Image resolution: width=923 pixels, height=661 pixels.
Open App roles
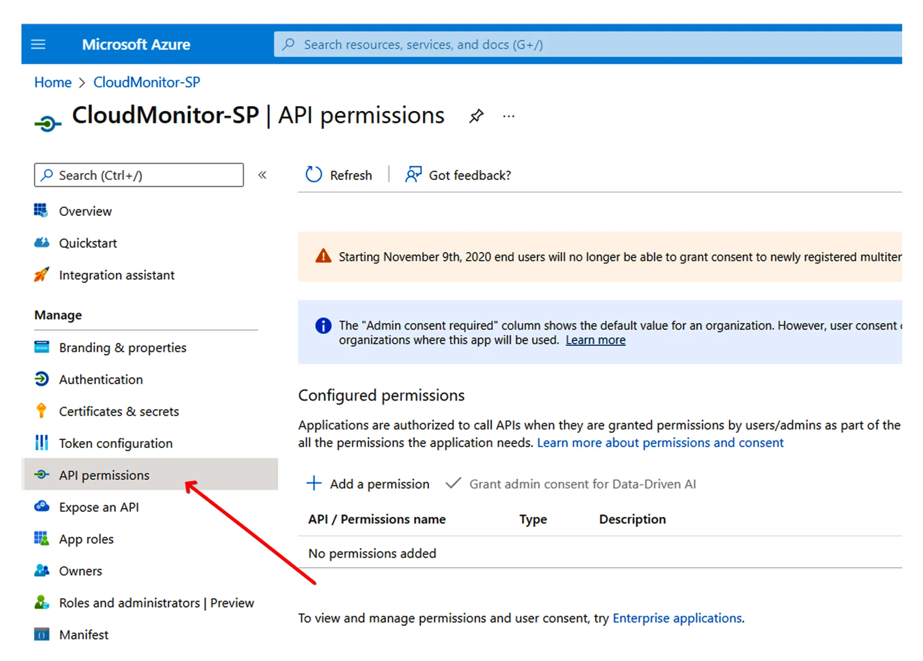point(87,539)
